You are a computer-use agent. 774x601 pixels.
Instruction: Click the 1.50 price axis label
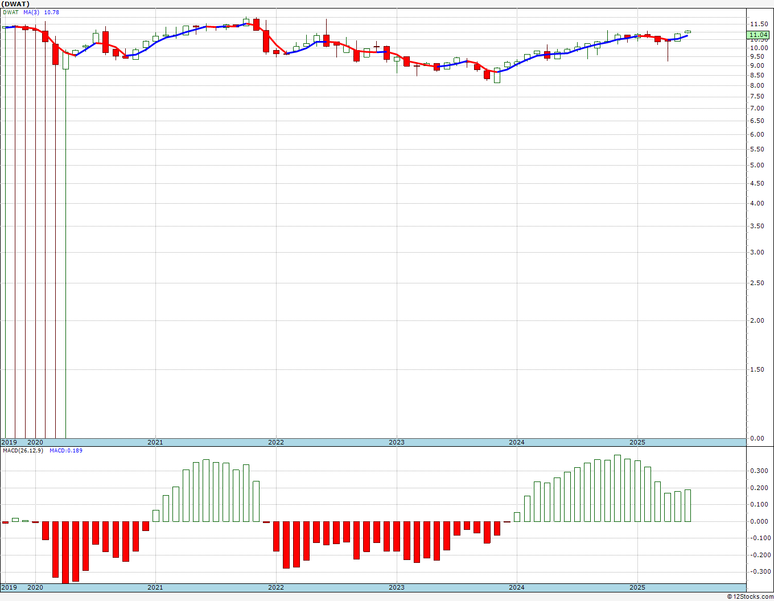[x=757, y=370]
